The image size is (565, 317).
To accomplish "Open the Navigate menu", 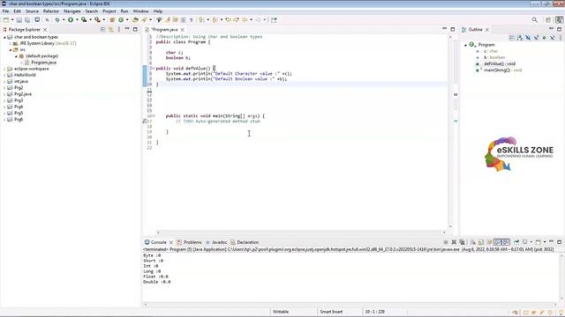I will 72,11.
